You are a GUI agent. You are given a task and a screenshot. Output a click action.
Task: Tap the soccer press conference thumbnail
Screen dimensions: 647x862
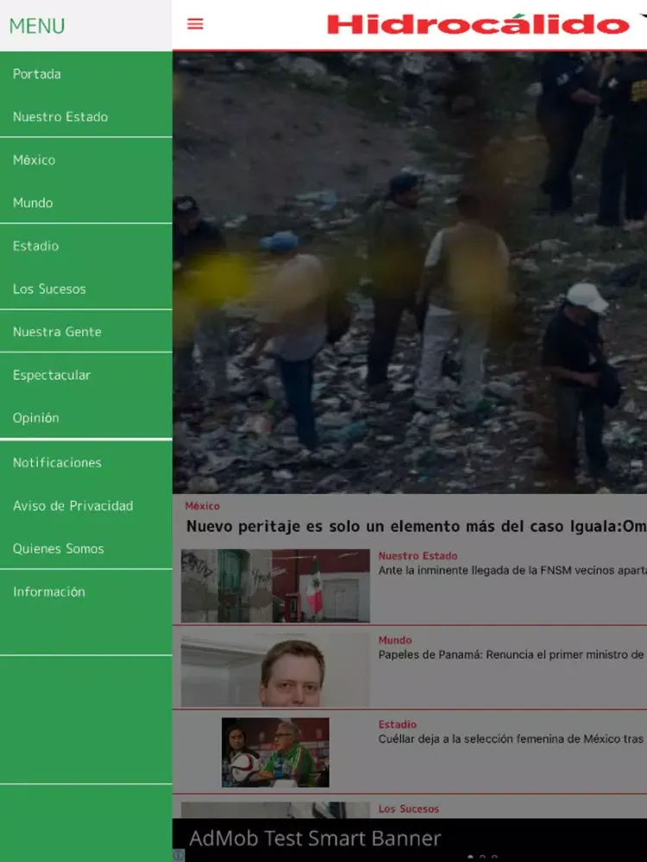(x=276, y=752)
